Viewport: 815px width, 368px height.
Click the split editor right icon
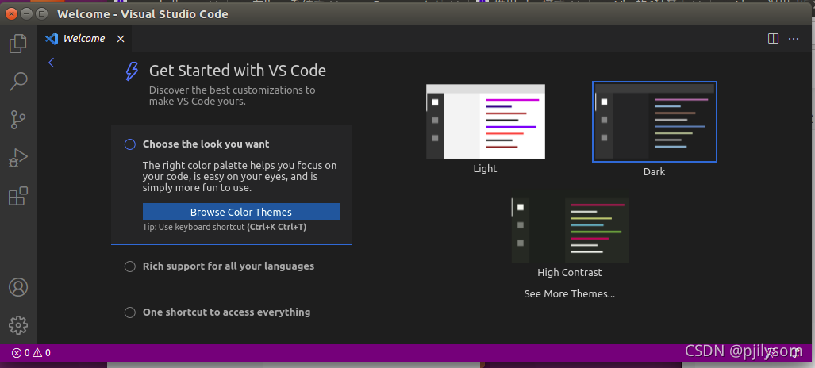coord(773,38)
